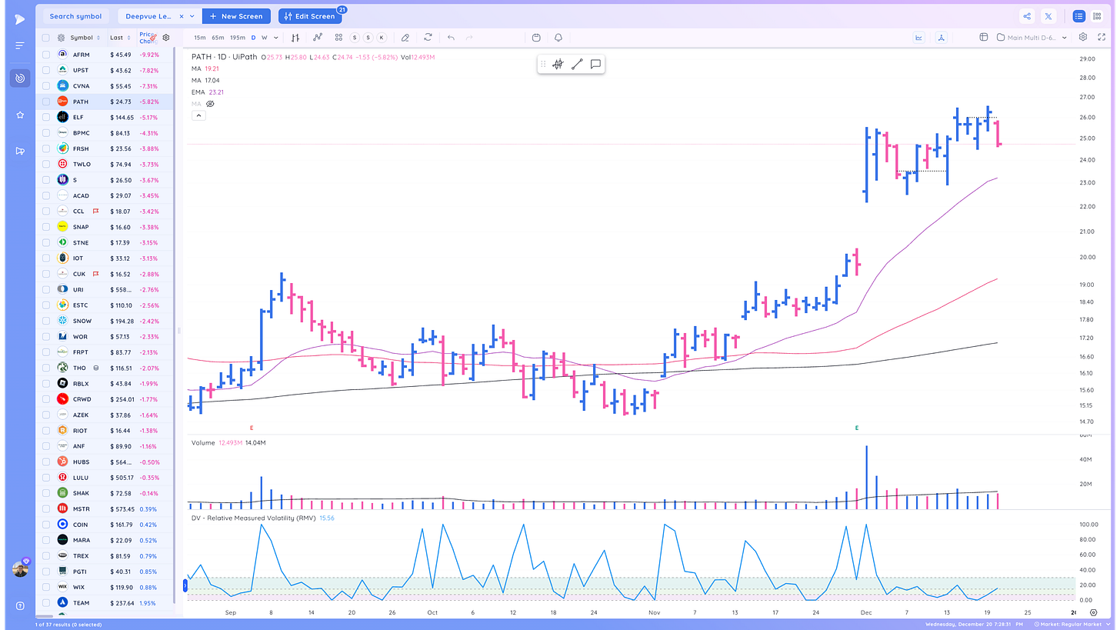This screenshot has height=630, width=1120.
Task: Check the UPST row checkbox
Action: point(46,70)
